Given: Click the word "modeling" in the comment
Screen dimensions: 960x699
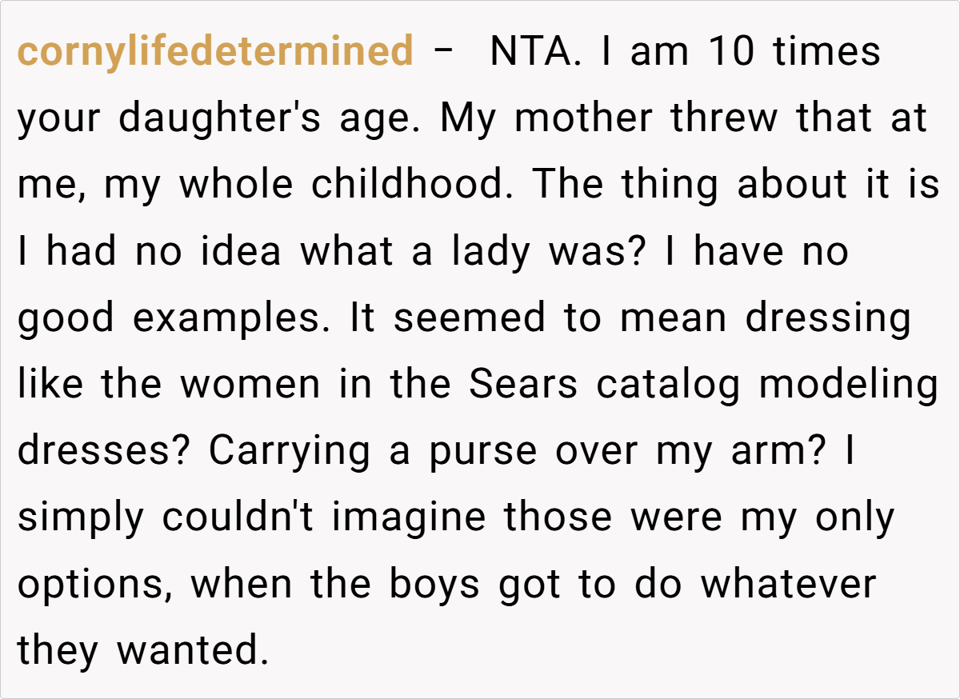Looking at the screenshot, I should pyautogui.click(x=848, y=385).
